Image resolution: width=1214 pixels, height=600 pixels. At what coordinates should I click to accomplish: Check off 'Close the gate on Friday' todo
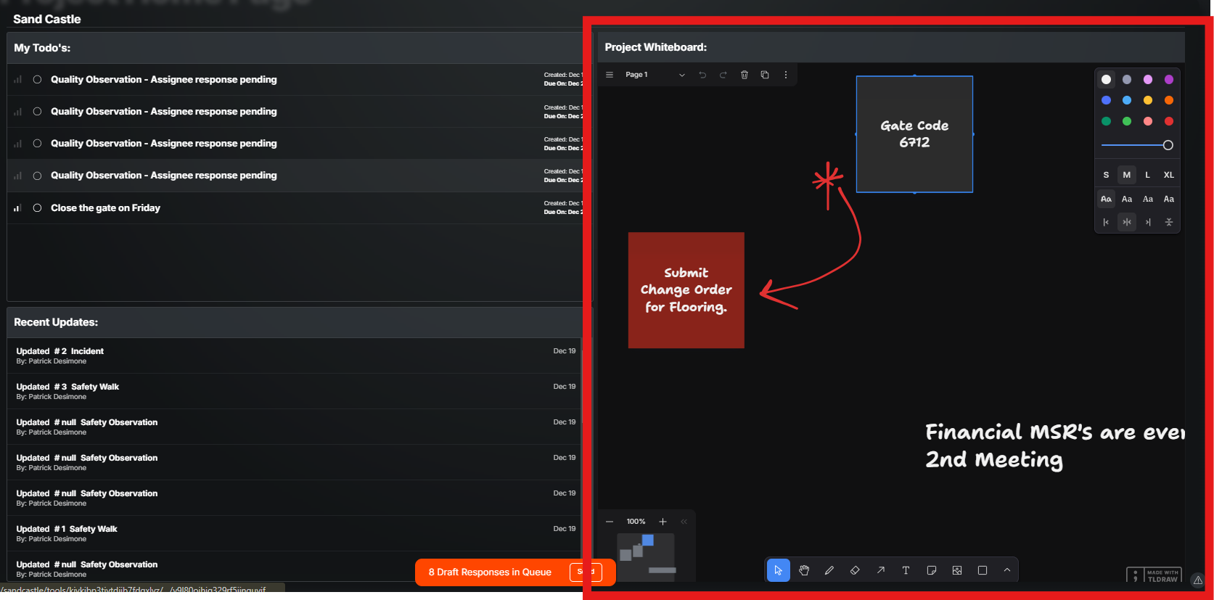[x=37, y=208]
